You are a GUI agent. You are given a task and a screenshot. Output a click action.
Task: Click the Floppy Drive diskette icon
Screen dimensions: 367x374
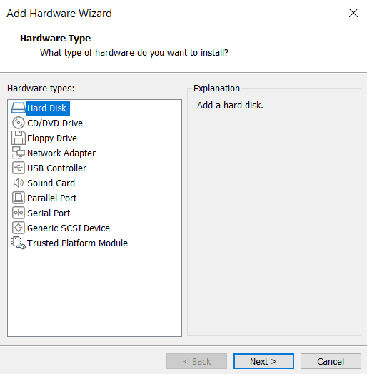(x=19, y=138)
